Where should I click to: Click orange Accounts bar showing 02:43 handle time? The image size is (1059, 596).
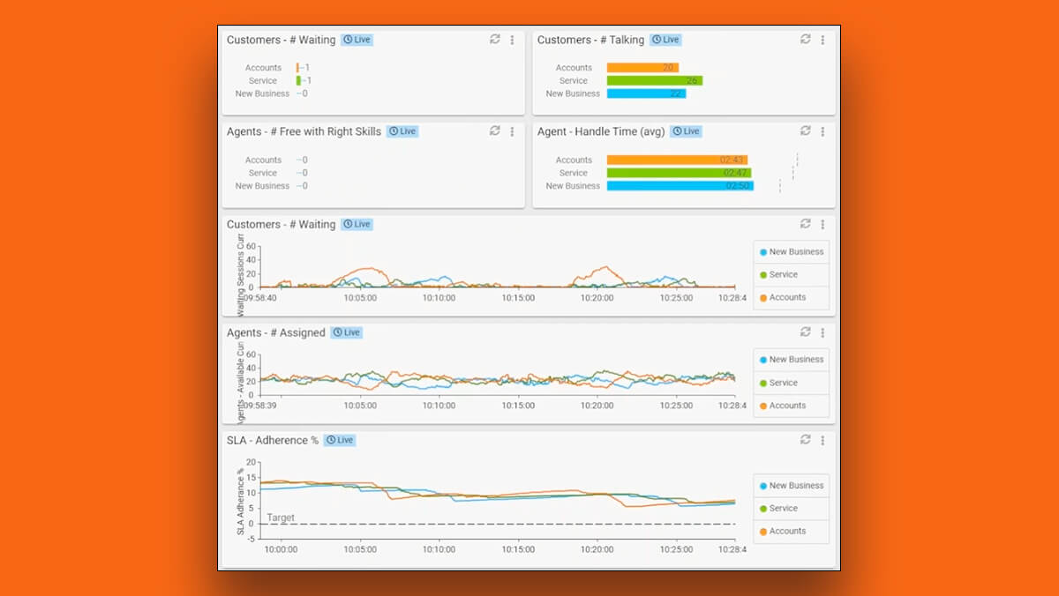678,160
